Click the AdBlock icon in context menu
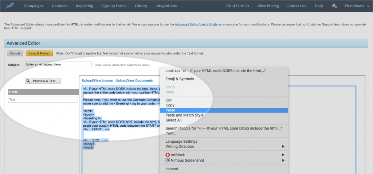Screen dimensions: 373x174 coord(168,155)
